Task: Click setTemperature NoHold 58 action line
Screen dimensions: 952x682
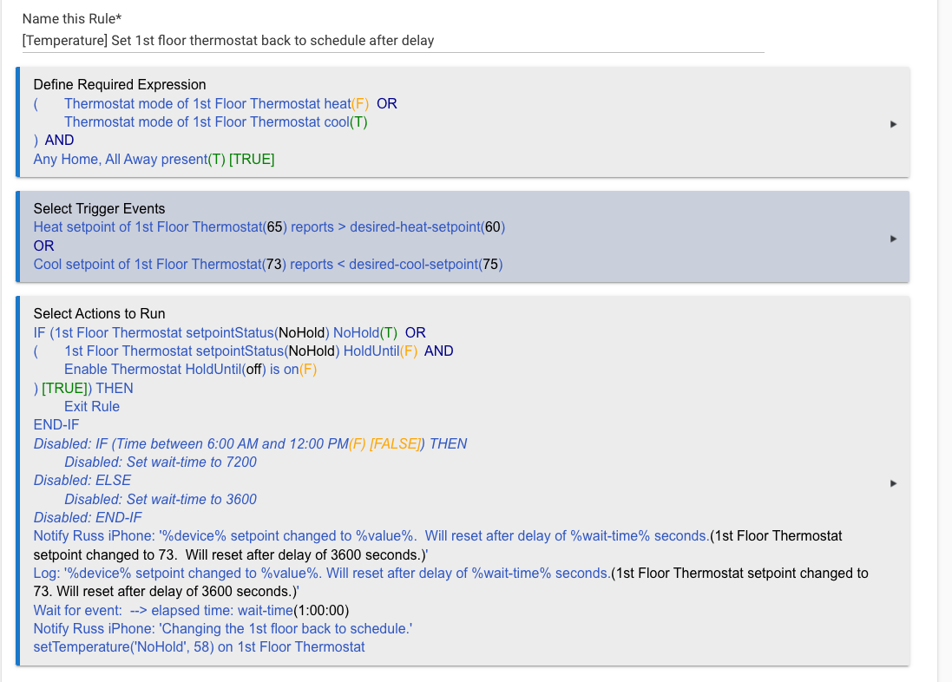Action: [x=199, y=646]
